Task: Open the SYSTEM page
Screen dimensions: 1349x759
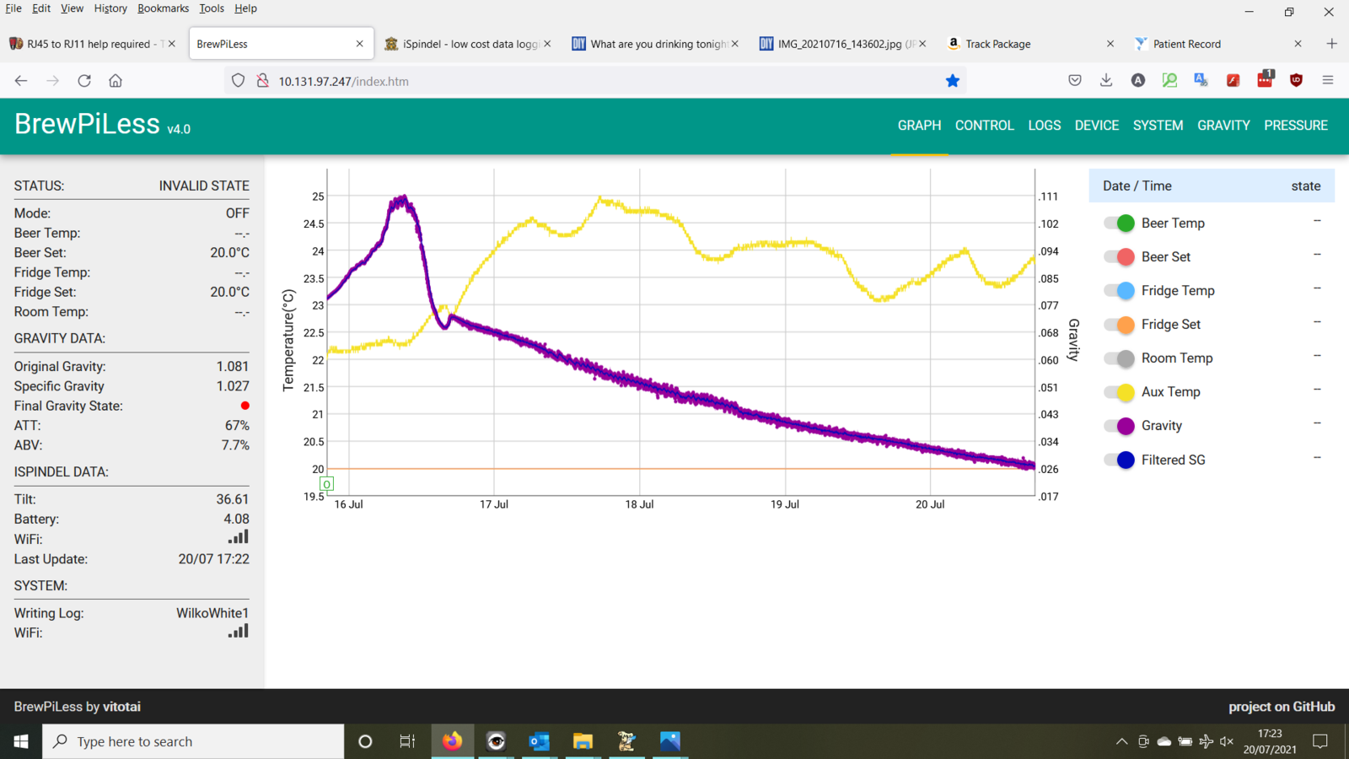Action: [x=1158, y=126]
